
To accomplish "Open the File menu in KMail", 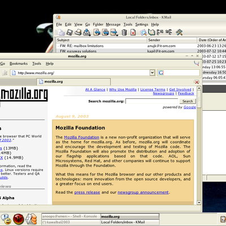I will click(59, 24).
